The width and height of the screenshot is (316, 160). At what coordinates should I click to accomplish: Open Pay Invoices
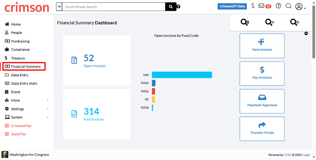pyautogui.click(x=262, y=74)
